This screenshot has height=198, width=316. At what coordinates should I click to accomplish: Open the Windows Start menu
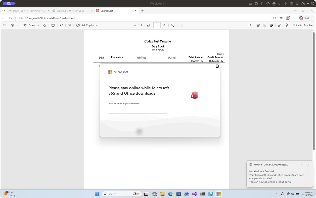point(97,194)
